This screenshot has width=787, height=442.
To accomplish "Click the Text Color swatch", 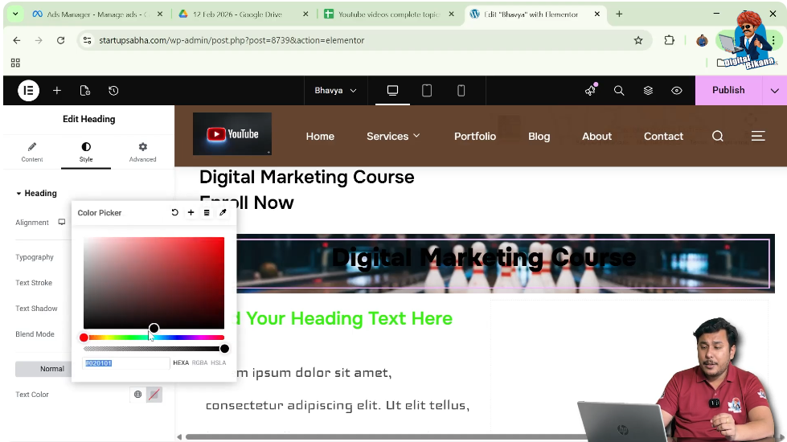I will pos(154,395).
